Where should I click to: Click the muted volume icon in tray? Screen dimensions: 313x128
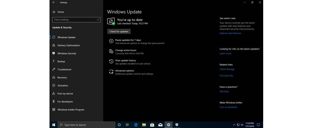click(x=242, y=125)
